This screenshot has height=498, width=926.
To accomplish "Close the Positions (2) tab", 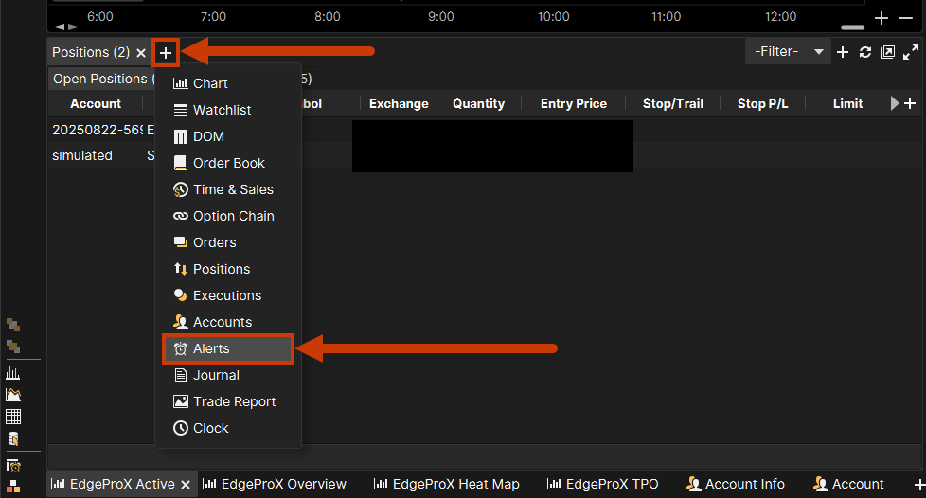I will click(141, 53).
